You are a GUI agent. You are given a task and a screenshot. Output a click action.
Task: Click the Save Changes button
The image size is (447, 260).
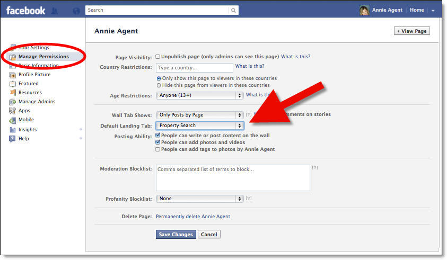[176, 235]
